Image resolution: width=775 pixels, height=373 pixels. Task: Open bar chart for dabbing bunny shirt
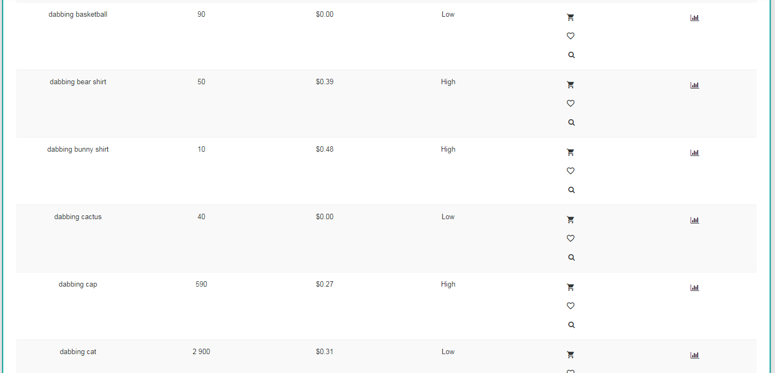695,153
